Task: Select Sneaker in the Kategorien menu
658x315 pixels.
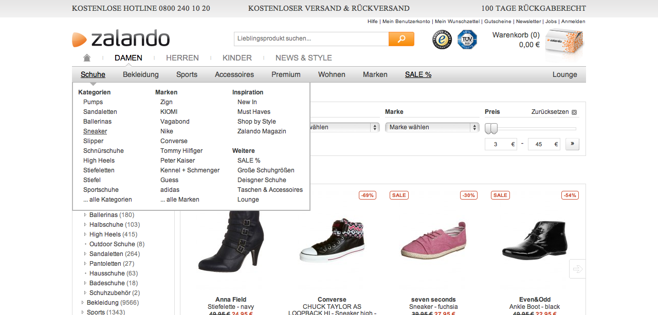Action: (95, 131)
